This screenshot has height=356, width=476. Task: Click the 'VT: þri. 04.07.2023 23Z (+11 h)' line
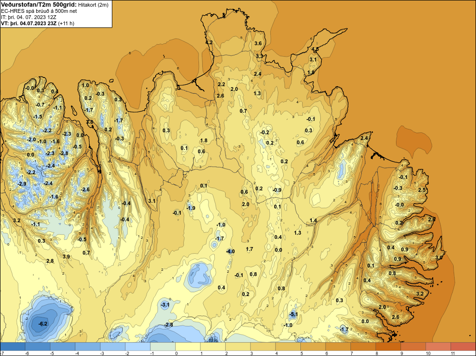click(x=37, y=23)
